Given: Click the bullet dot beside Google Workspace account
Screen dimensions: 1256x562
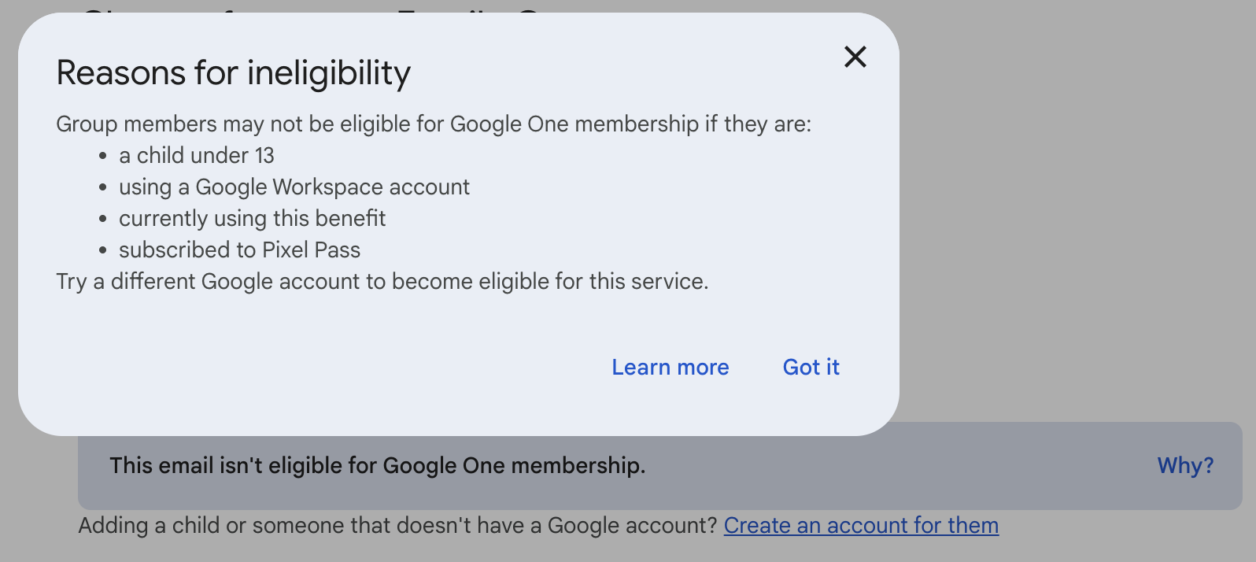Looking at the screenshot, I should (x=102, y=188).
